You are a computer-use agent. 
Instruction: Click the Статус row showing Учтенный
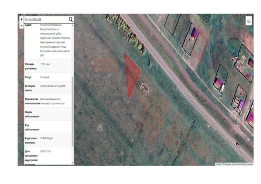pyautogui.click(x=48, y=77)
